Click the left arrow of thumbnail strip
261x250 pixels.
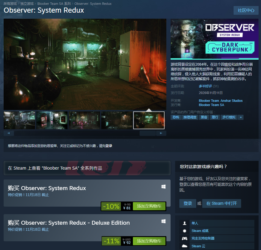click(9, 133)
